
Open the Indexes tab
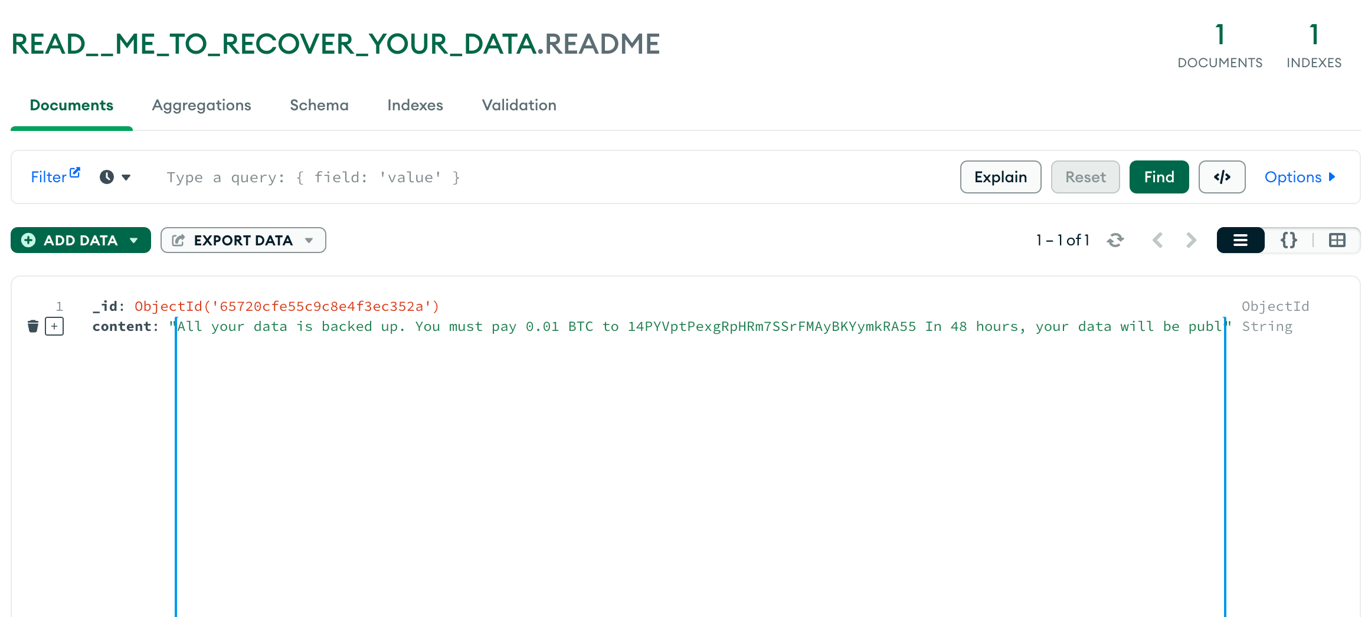coord(415,105)
